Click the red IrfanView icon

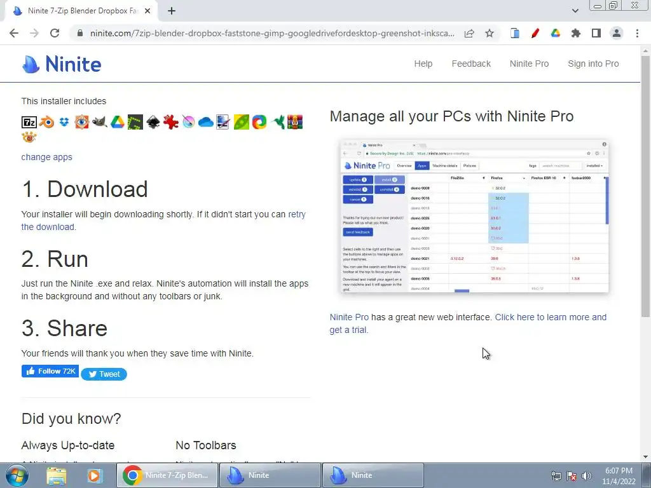(170, 122)
